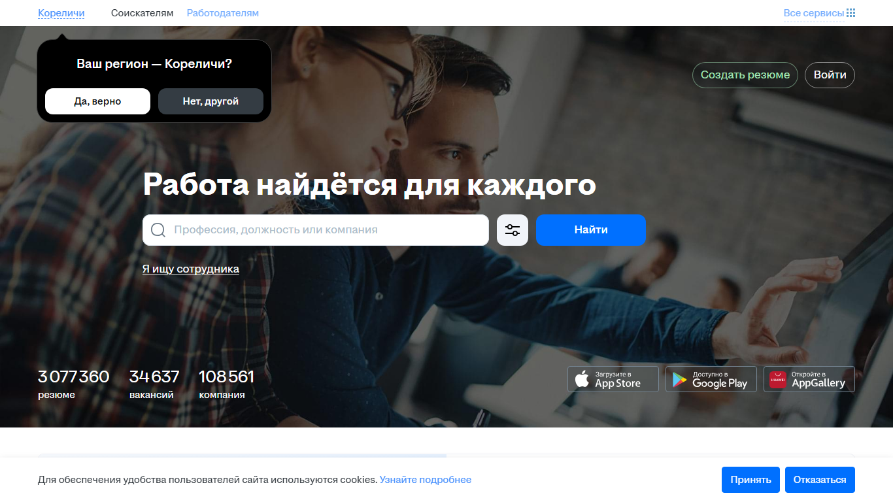Screen dimensions: 893x502
Task: Open the advanced search filters icon
Action: [x=513, y=230]
